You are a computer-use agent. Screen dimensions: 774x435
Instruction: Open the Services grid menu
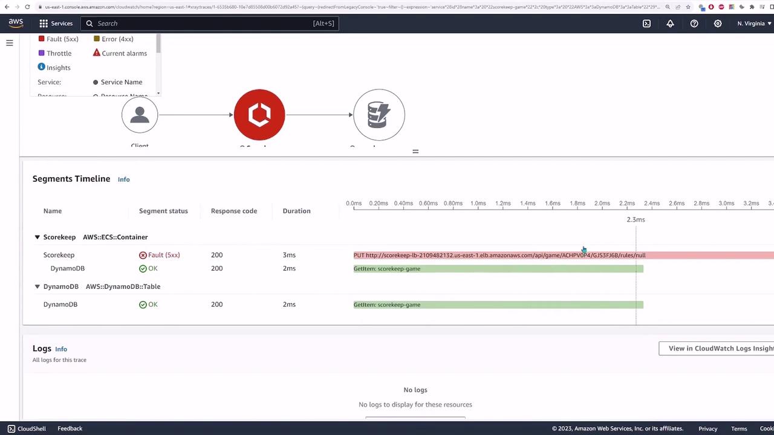[x=56, y=23]
